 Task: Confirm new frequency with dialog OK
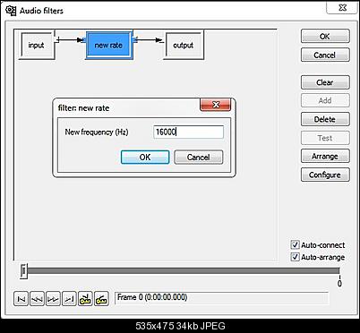click(x=145, y=158)
